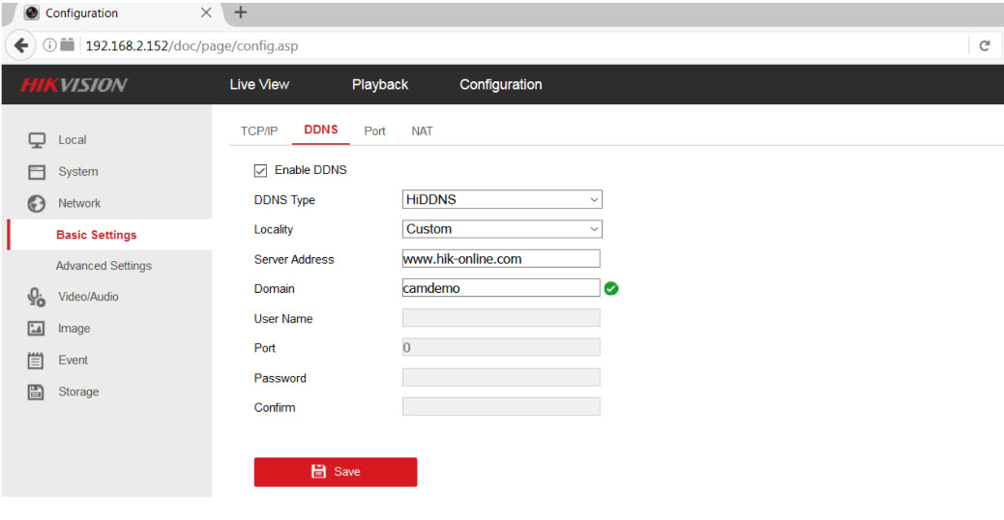Click the Event calendar icon
Viewport: 1004px width, 520px height.
(37, 361)
